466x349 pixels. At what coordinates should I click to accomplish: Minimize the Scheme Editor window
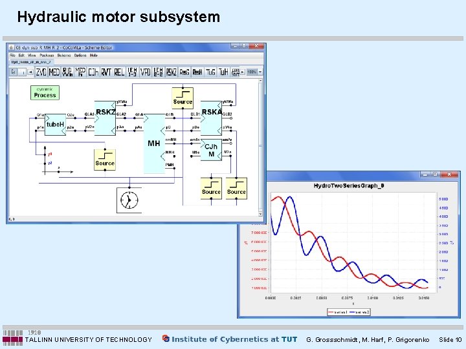point(235,47)
